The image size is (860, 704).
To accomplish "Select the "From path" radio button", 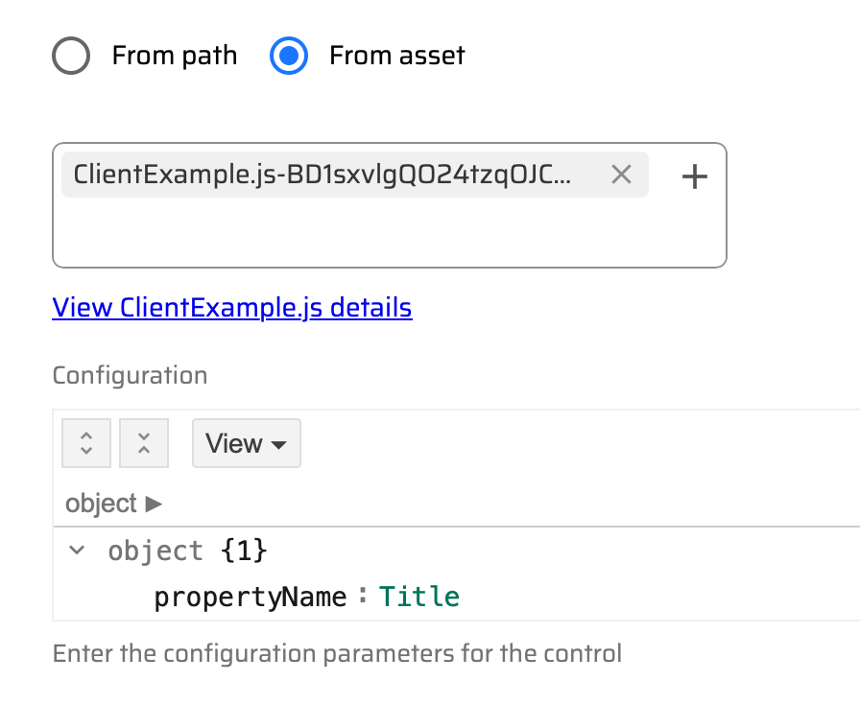I will pos(71,57).
